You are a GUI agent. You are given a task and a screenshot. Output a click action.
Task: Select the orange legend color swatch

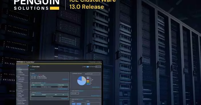tap(88, 82)
